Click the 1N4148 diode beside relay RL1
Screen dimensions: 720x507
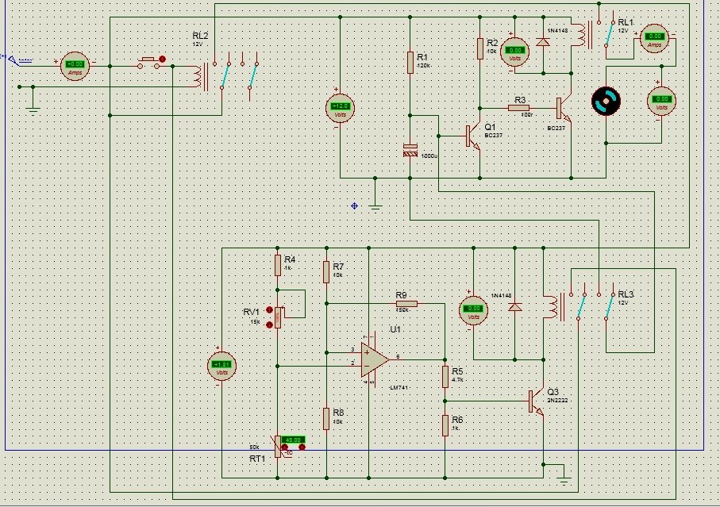click(x=543, y=42)
